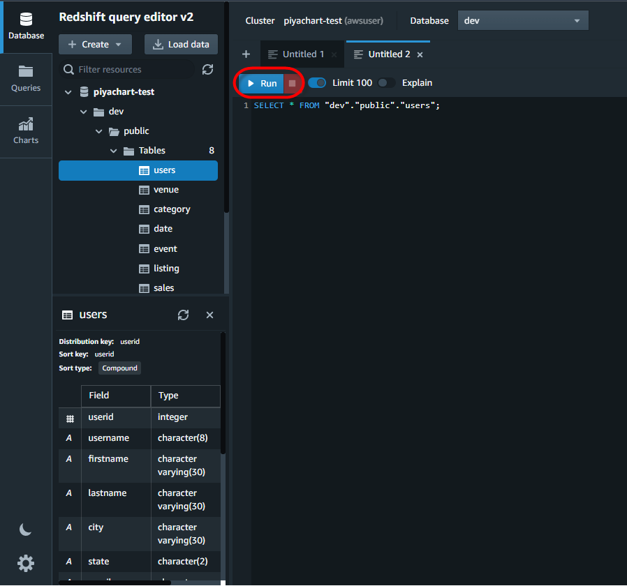Refresh the resources tree
The image size is (627, 586).
207,70
